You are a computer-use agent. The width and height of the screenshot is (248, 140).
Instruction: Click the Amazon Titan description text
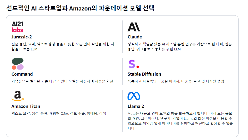point(59,113)
